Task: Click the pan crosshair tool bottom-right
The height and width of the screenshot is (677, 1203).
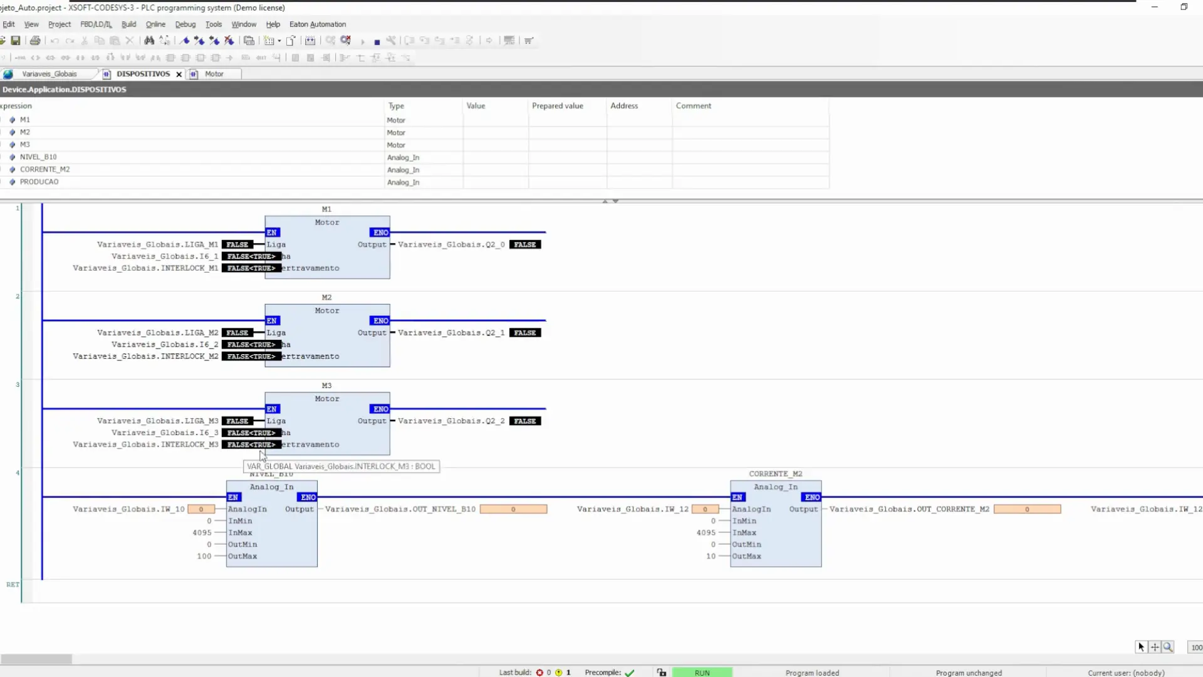Action: pos(1155,647)
